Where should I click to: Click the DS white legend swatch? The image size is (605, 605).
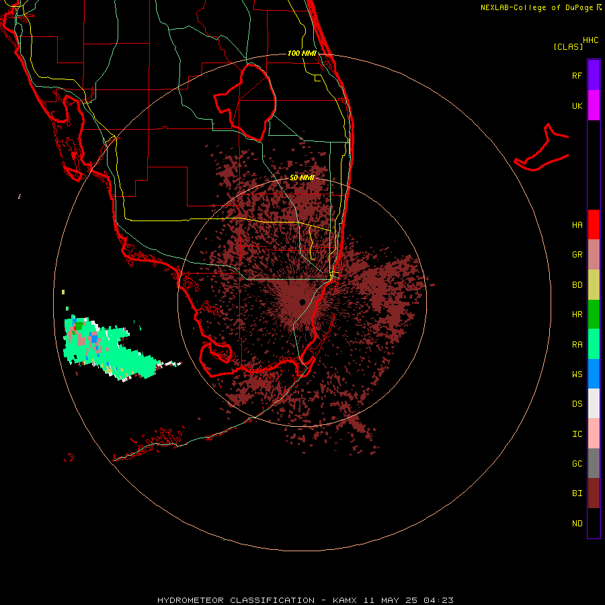(594, 403)
